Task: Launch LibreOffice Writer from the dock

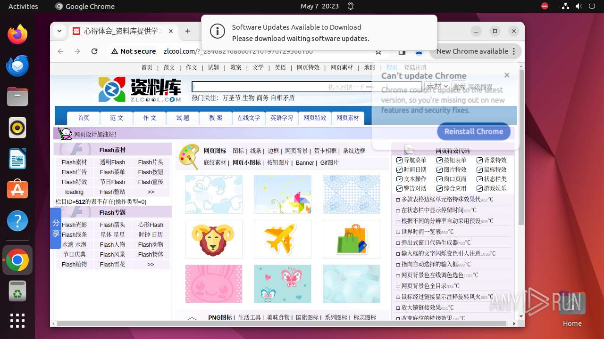Action: point(17,159)
